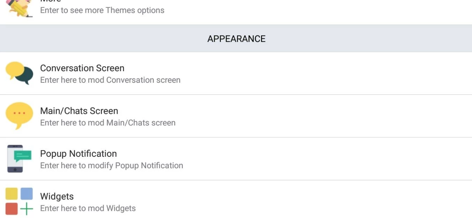This screenshot has width=472, height=222.
Task: Tap the green plus in Widgets icon
Action: (27, 209)
